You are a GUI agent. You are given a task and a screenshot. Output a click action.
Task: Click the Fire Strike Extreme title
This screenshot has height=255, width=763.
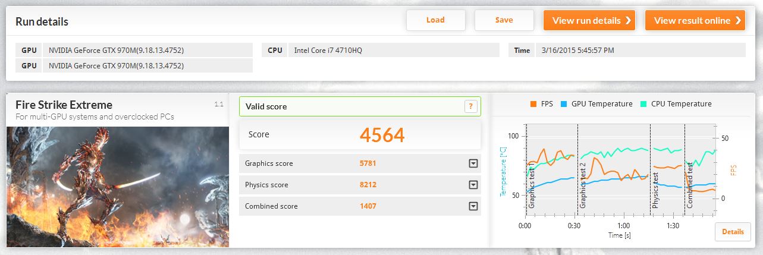pos(64,105)
